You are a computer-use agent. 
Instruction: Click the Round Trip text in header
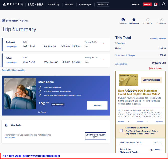pos(54,5)
